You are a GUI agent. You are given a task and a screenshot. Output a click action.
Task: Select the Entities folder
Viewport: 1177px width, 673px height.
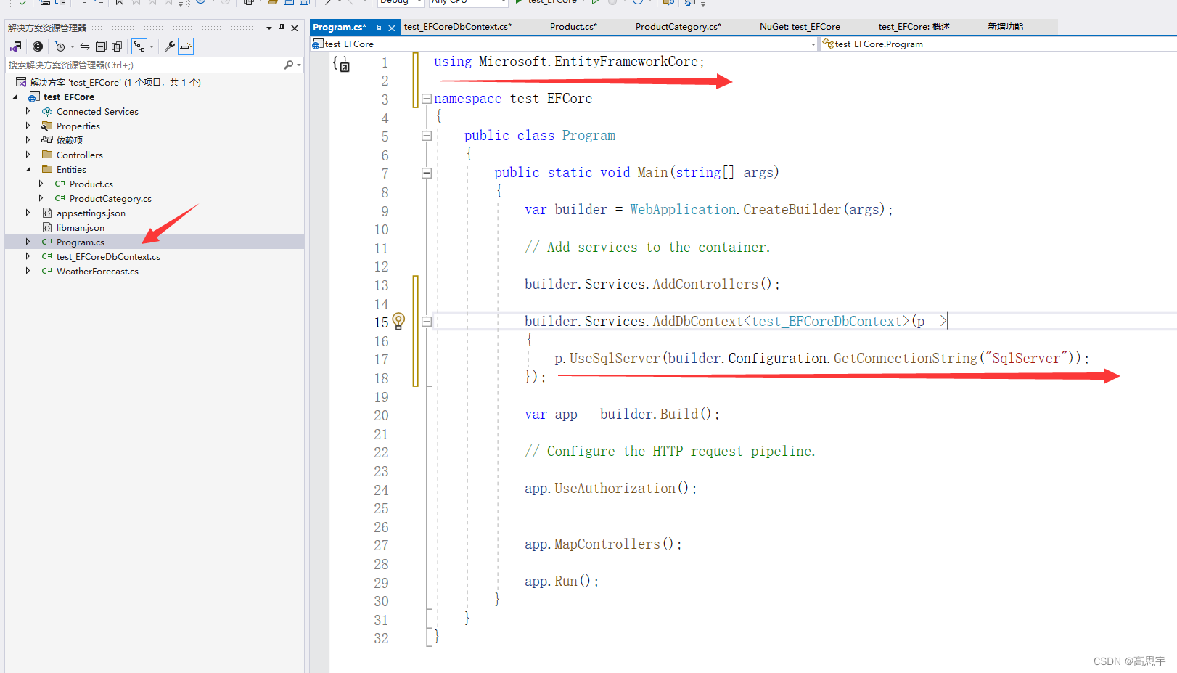coord(71,169)
